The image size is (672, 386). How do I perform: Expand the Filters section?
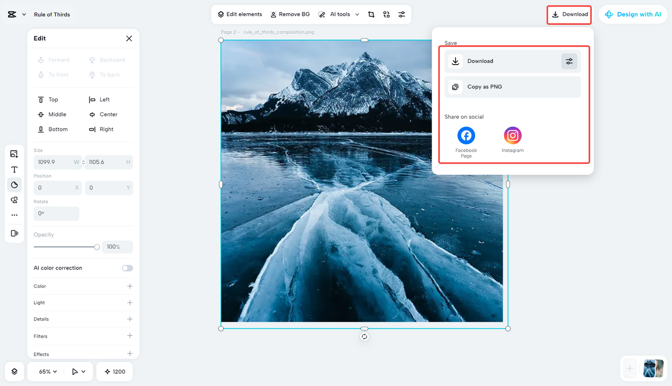coord(83,336)
